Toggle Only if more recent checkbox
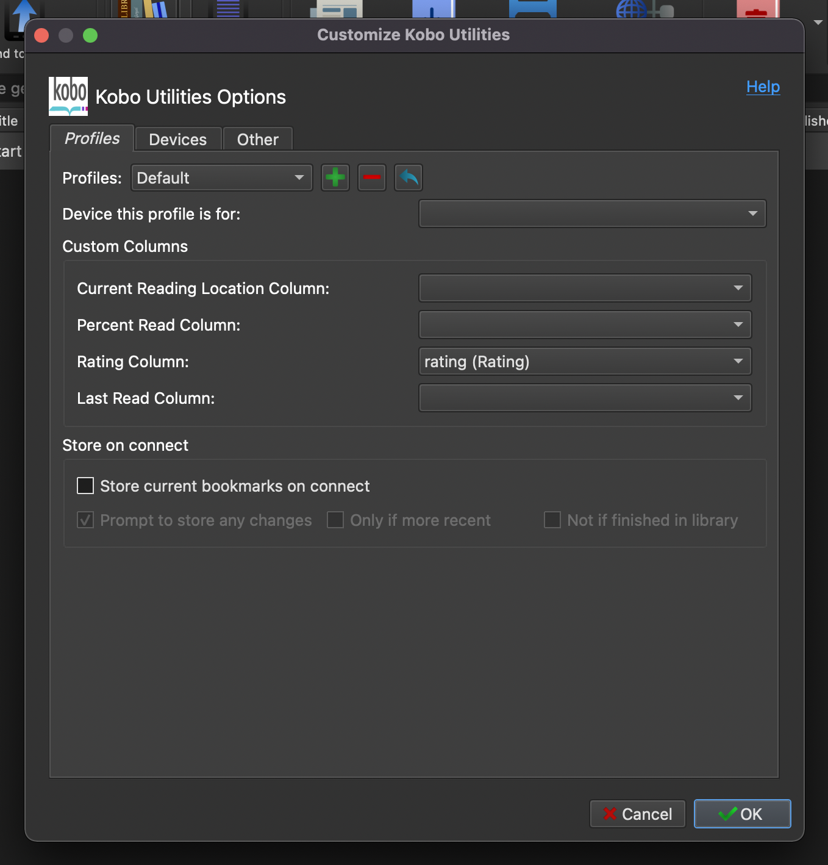Screen dimensions: 828x865 click(335, 520)
